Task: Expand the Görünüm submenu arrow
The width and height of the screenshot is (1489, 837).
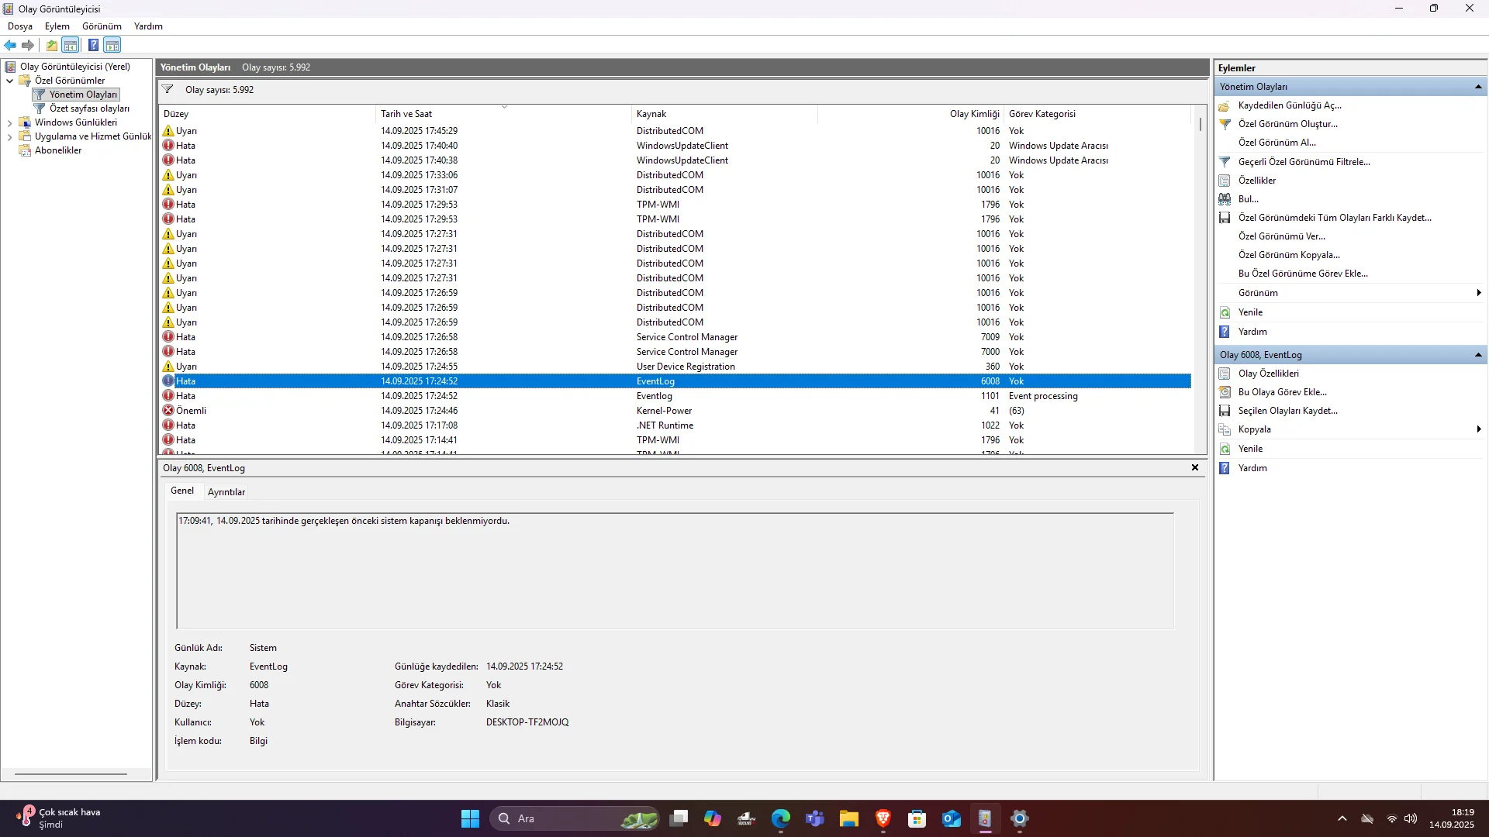Action: point(1478,293)
